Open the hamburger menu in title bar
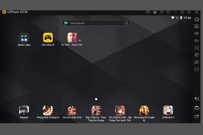The height and width of the screenshot is (135, 203). pos(162,12)
